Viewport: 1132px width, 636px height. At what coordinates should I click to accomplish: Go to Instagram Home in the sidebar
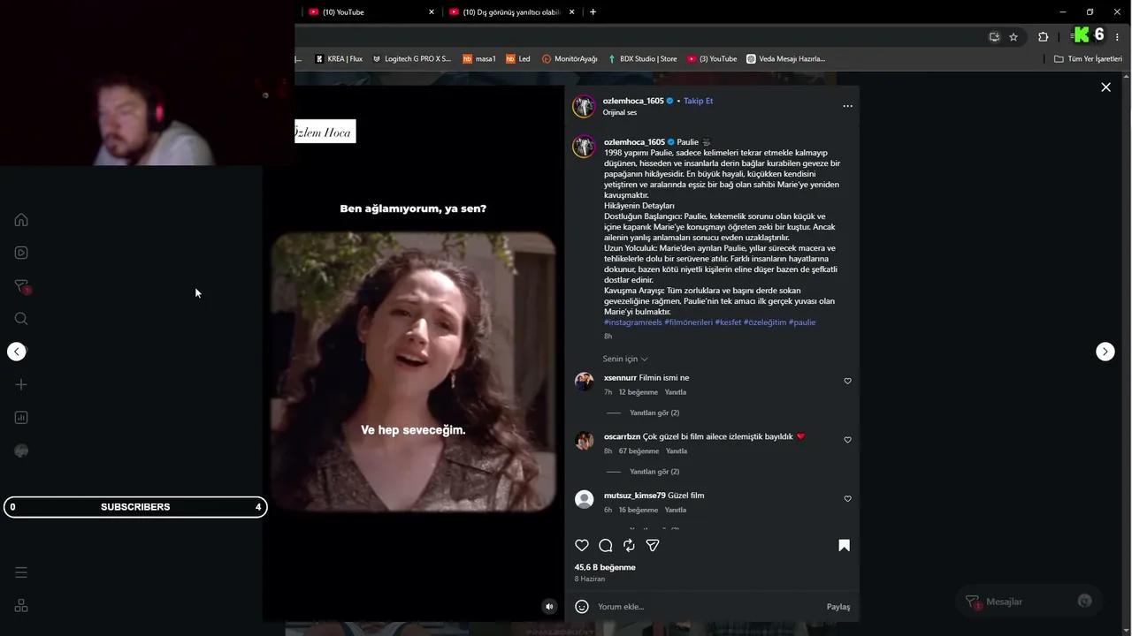(x=21, y=220)
